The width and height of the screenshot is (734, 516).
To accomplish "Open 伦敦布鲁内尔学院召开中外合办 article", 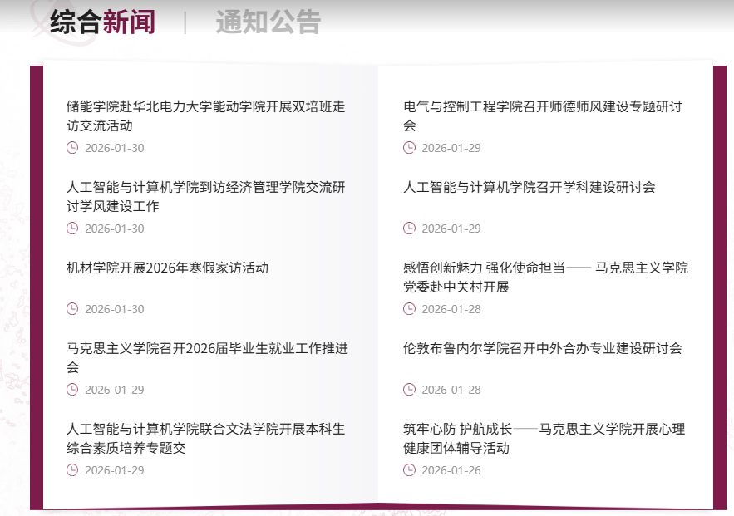I will point(542,348).
